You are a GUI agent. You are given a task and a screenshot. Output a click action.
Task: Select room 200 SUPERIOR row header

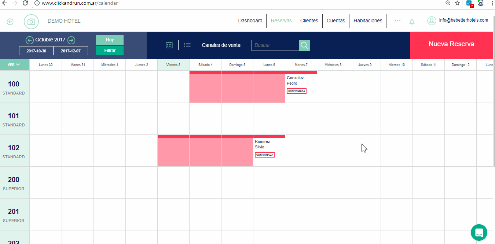coord(14,183)
